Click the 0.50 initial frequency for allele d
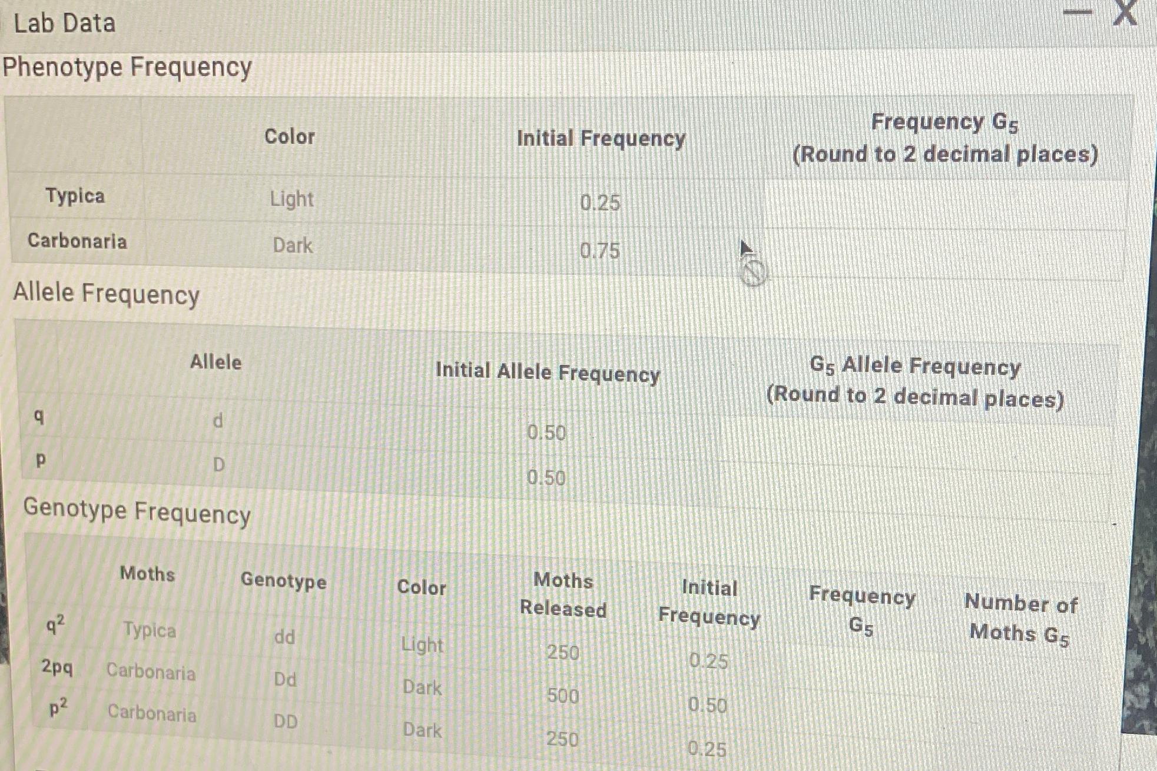1157x771 pixels. coord(546,434)
